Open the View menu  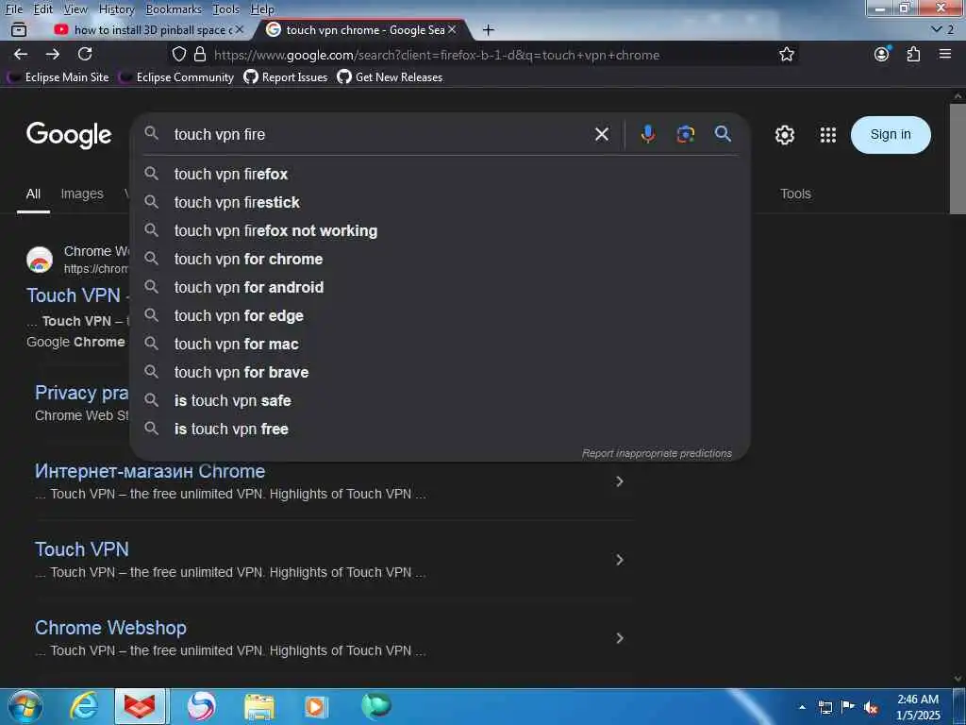(75, 9)
